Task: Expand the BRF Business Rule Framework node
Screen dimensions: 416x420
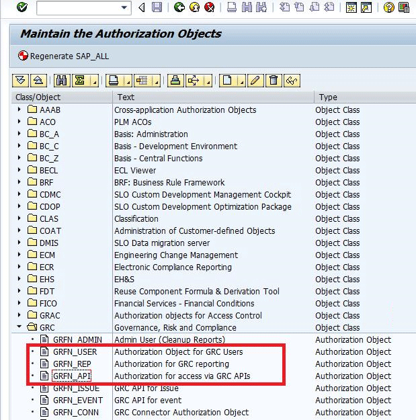Action: [x=19, y=182]
